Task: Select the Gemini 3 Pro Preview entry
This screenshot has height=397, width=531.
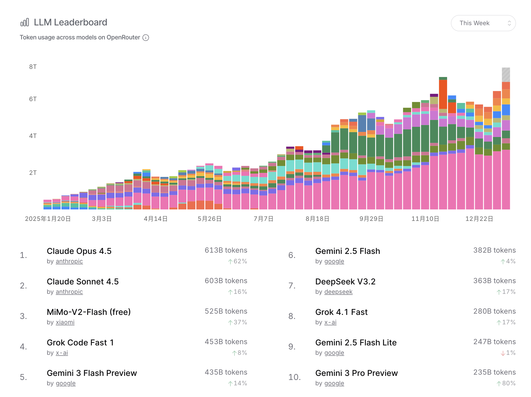Action: tap(356, 373)
